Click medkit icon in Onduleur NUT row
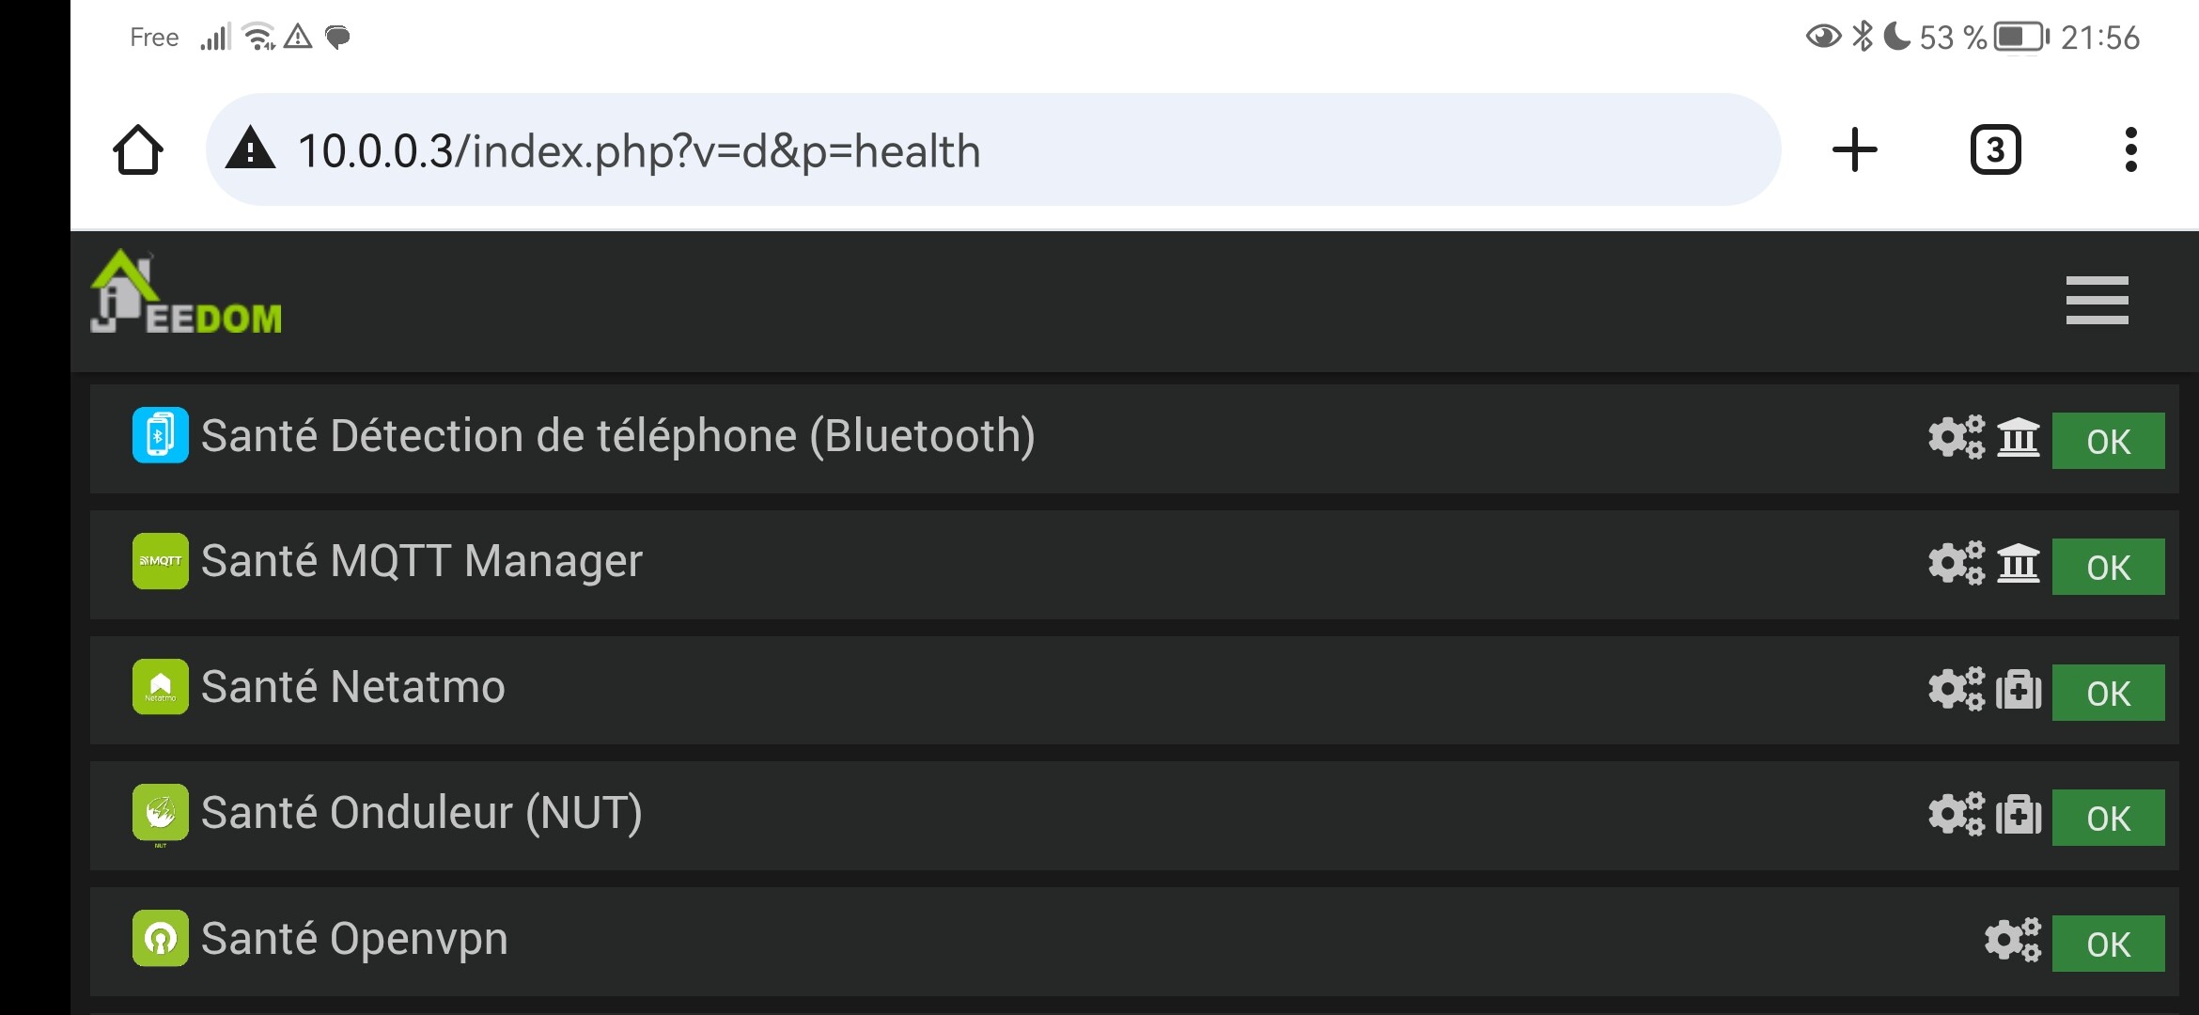2199x1015 pixels. coord(2019,815)
